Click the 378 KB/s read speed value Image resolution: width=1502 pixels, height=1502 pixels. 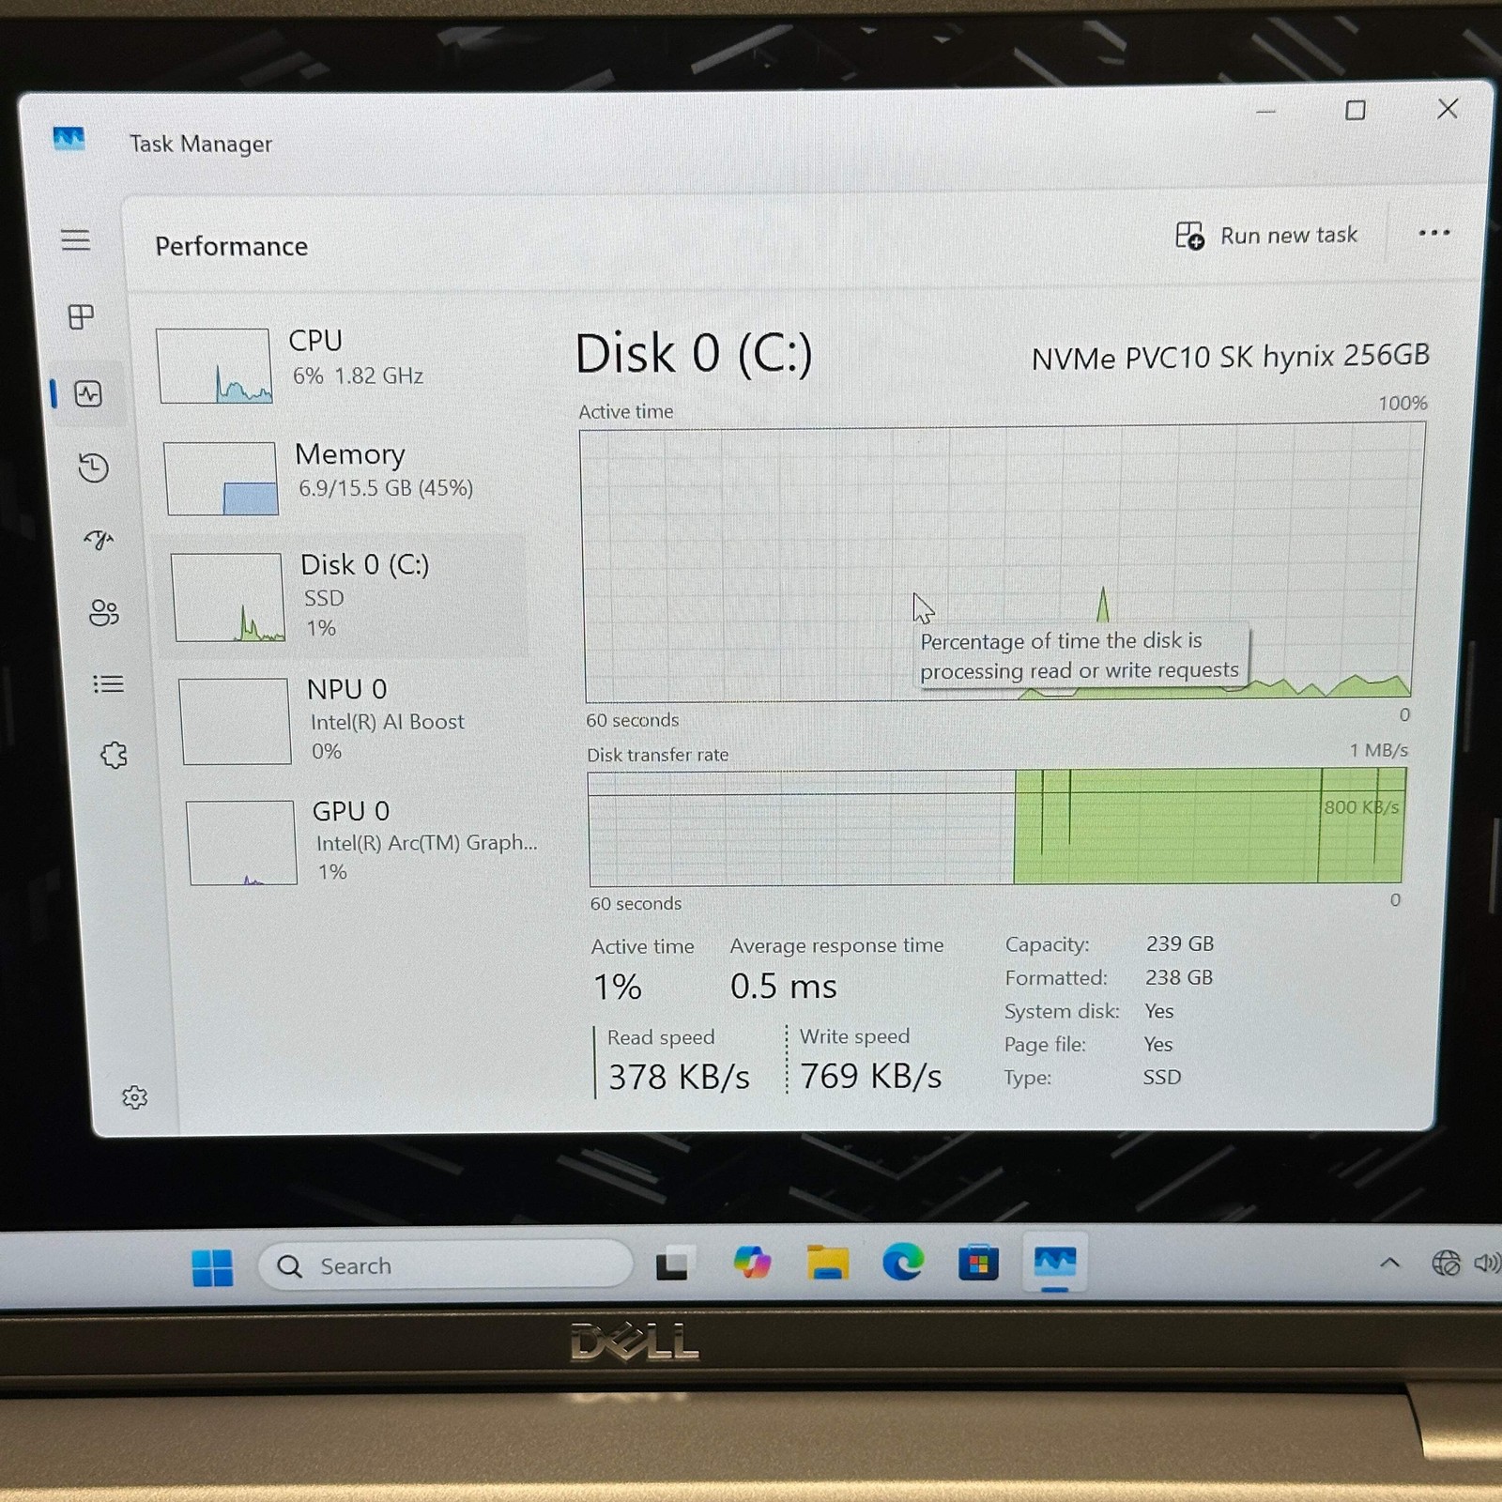tap(679, 1077)
